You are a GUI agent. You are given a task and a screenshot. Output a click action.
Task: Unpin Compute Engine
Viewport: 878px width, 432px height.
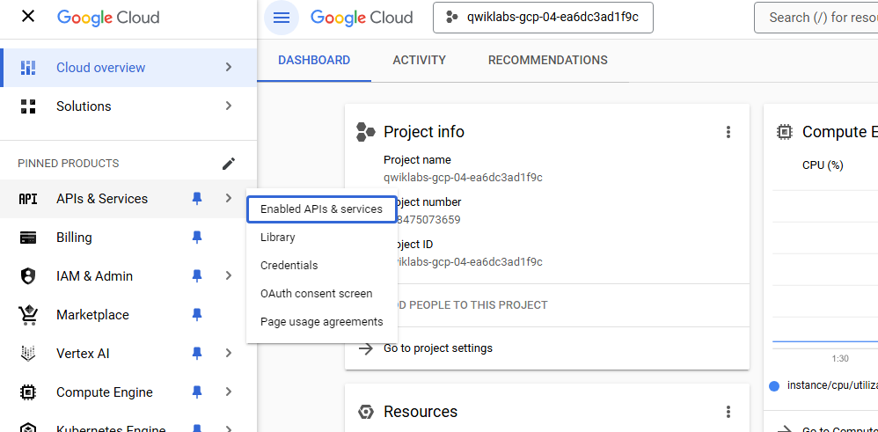(196, 392)
